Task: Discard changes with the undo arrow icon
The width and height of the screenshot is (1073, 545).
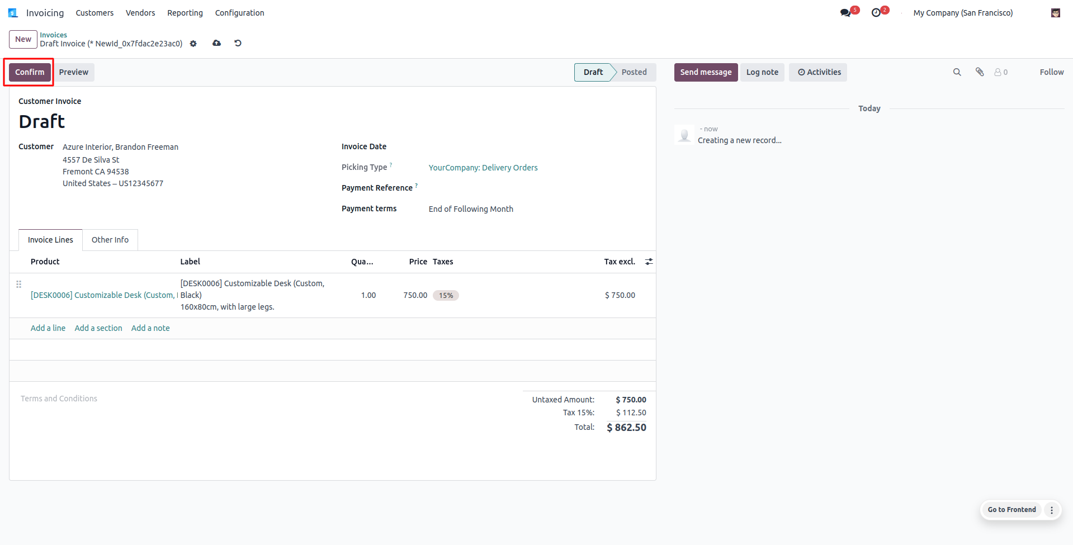Action: pos(238,43)
